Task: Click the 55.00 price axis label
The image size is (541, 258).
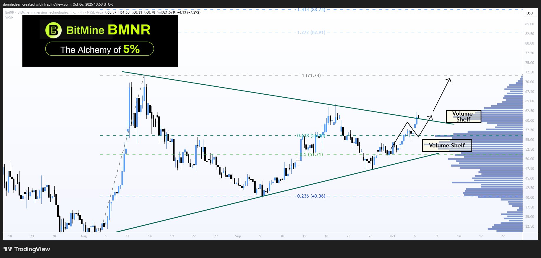Action: click(x=530, y=140)
